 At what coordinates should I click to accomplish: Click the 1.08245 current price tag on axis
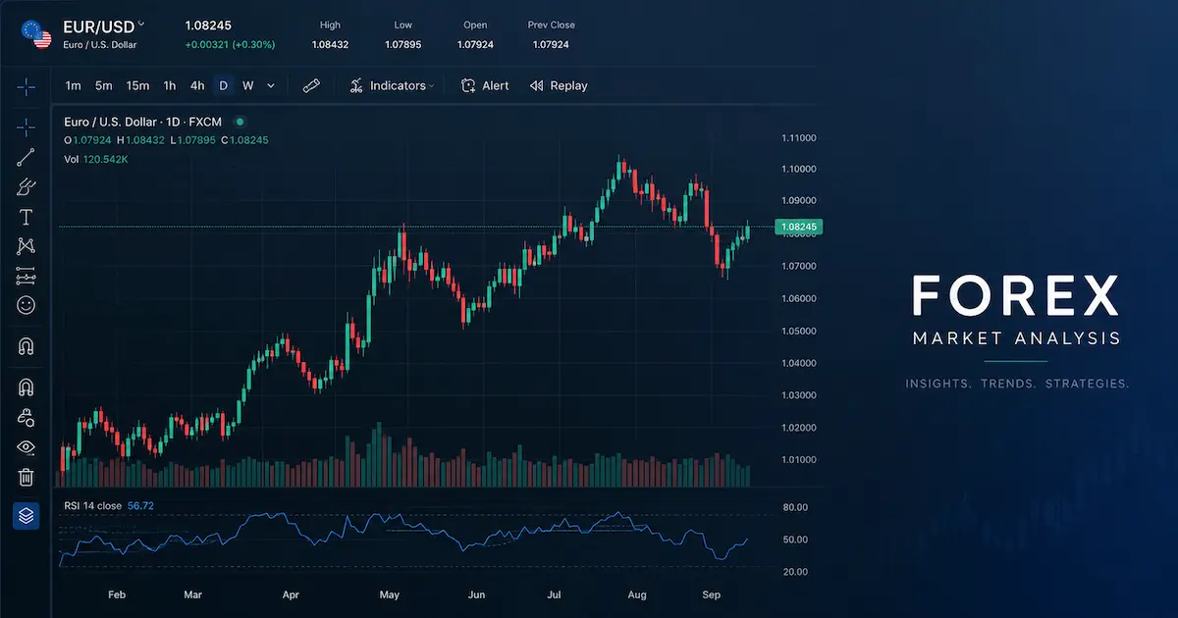(799, 228)
